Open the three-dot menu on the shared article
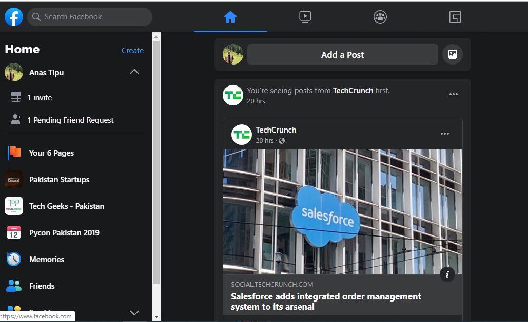Image resolution: width=528 pixels, height=322 pixels. [444, 134]
